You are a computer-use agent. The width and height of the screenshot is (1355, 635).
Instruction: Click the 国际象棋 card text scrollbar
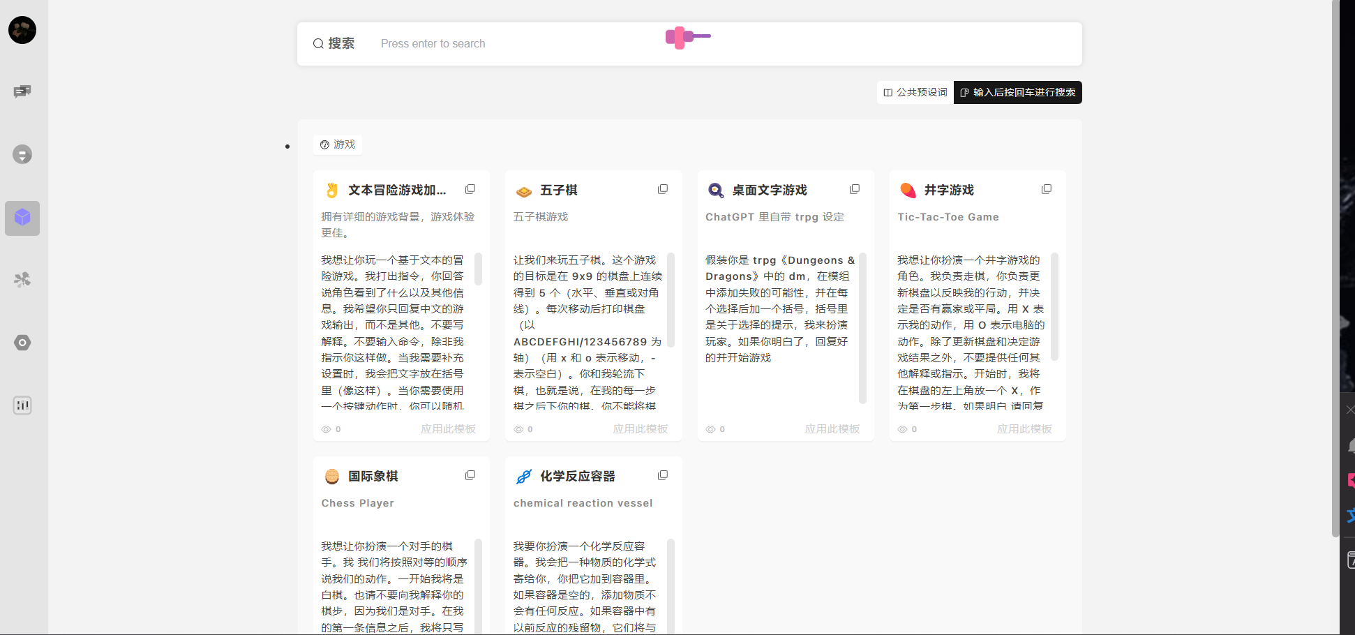pos(479,586)
